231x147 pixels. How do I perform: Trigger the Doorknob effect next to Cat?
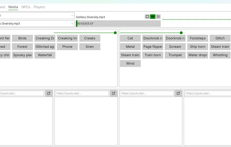point(153,38)
